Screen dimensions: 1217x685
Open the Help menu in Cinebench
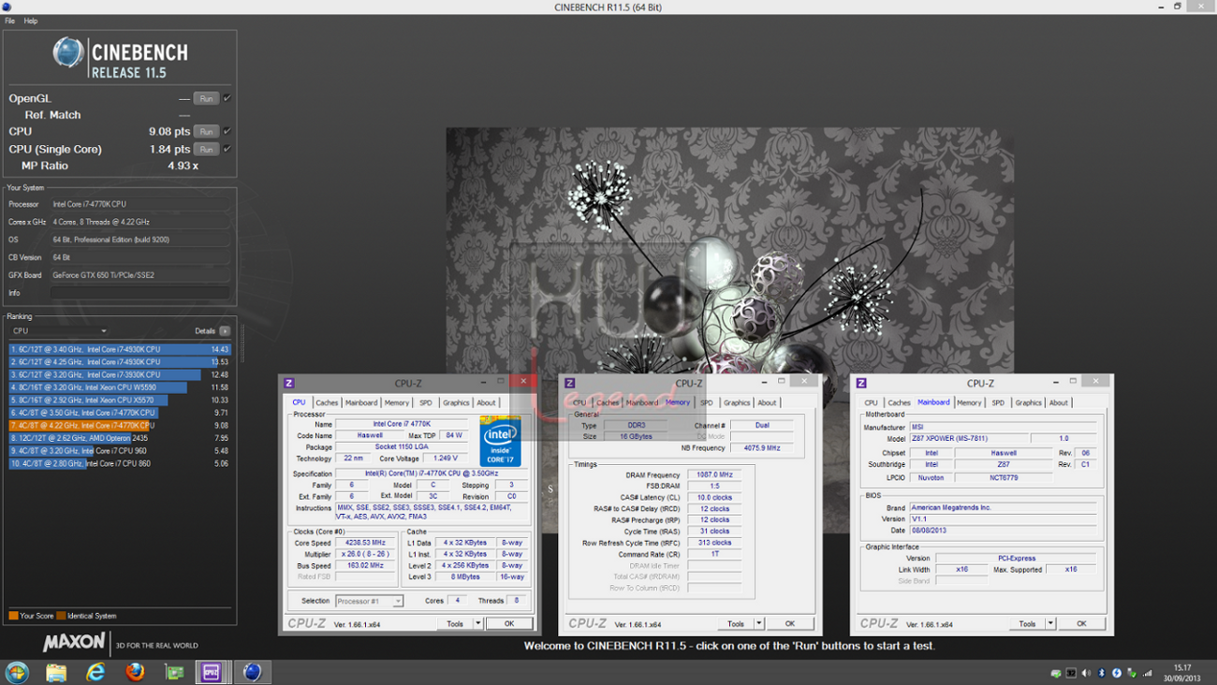click(x=31, y=21)
